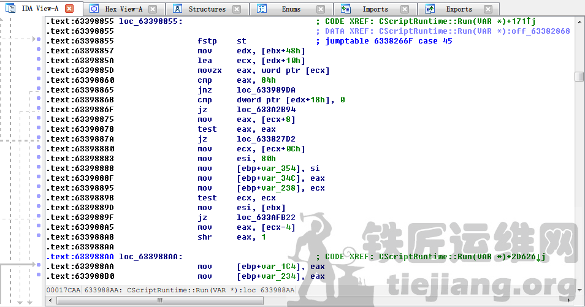Select the fstp st instruction

coord(222,41)
